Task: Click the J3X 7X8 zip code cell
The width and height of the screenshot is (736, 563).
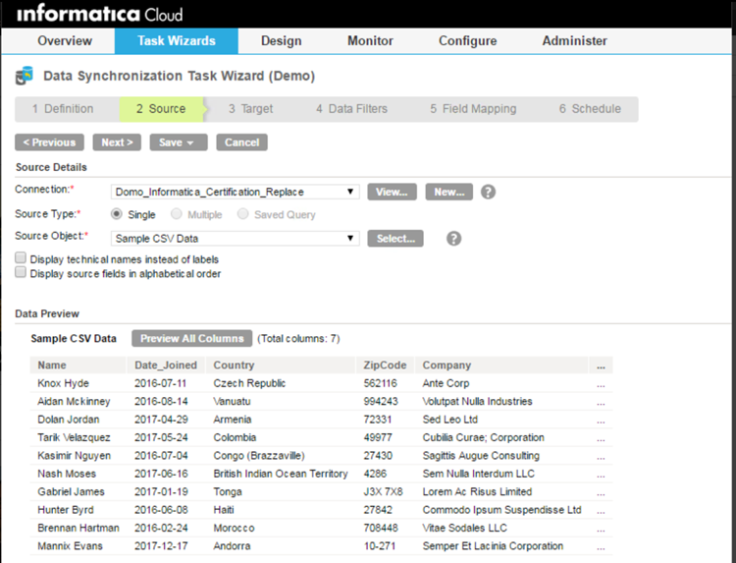Action: pyautogui.click(x=383, y=492)
